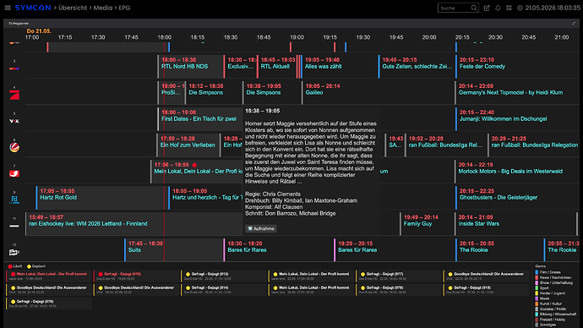Screen dimensions: 583x328
Task: Select the ProSieben channel logo
Action: tap(14, 95)
